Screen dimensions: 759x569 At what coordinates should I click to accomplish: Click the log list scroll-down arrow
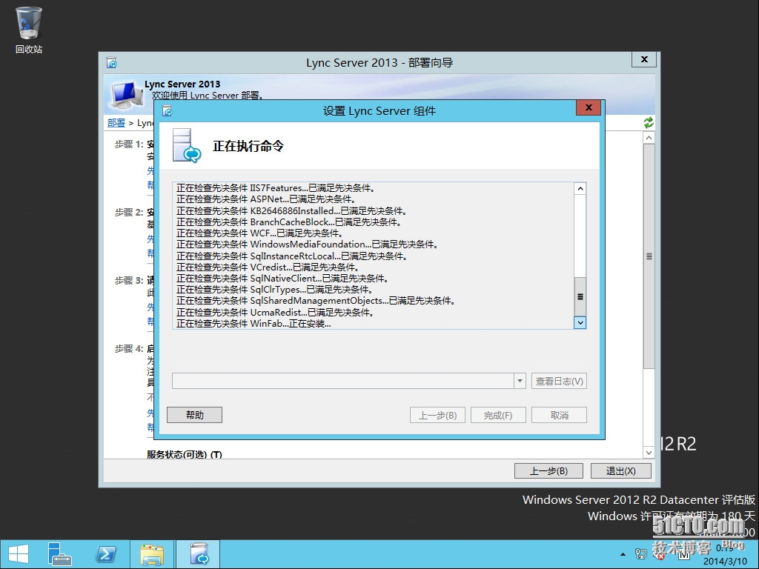(580, 322)
